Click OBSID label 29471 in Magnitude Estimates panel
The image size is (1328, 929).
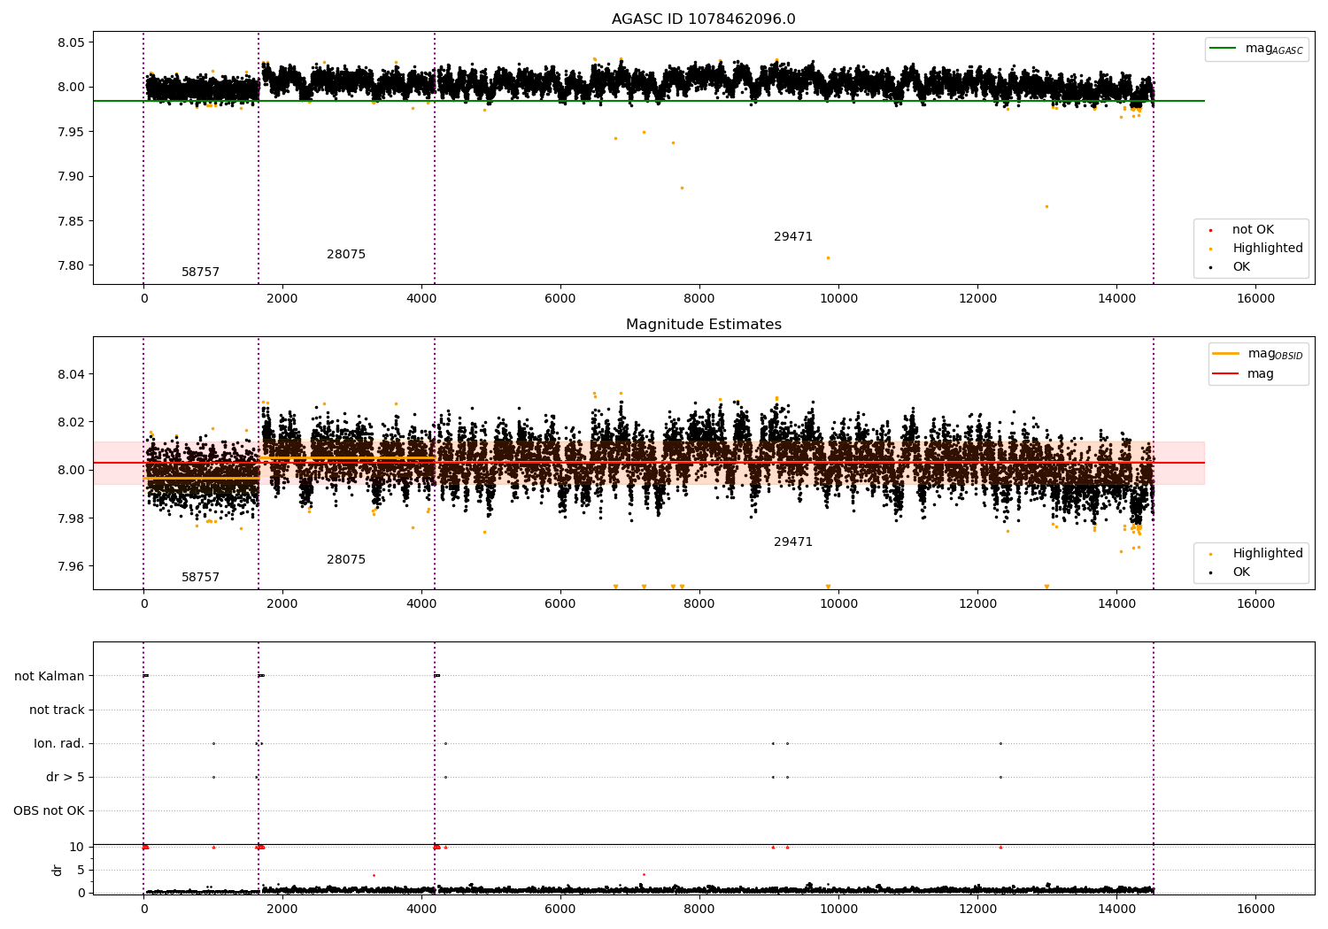[793, 542]
